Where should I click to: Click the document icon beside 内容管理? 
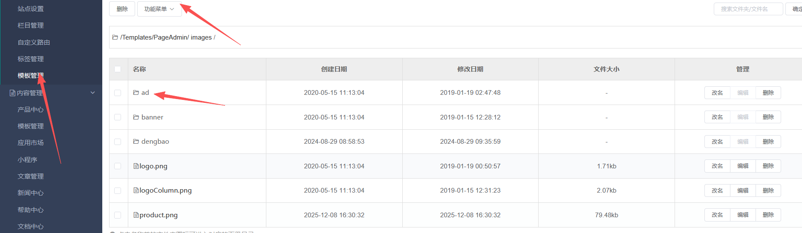pyautogui.click(x=12, y=93)
